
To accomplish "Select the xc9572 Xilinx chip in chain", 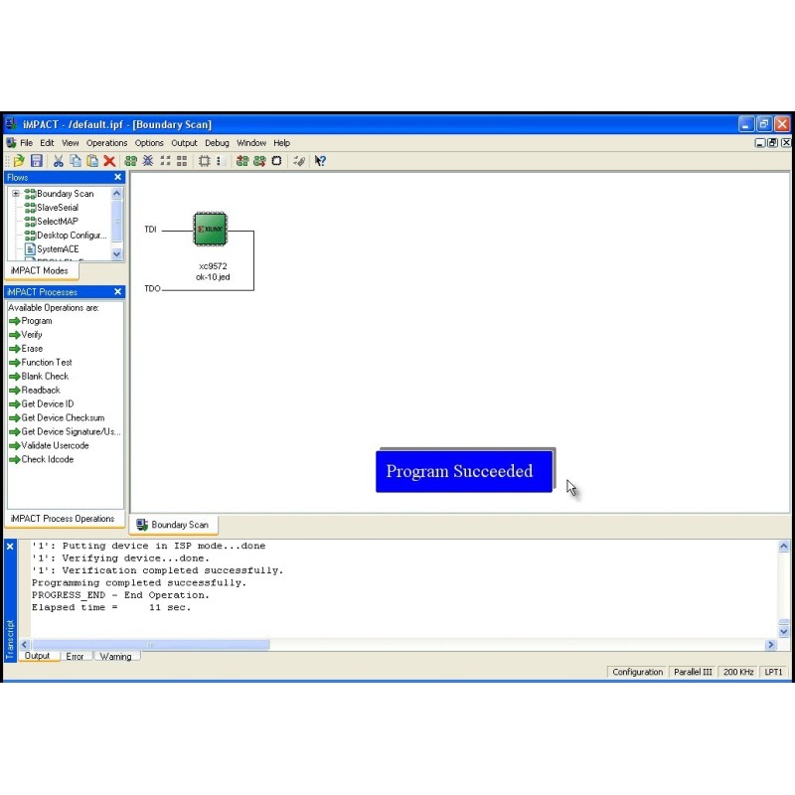I will (211, 229).
